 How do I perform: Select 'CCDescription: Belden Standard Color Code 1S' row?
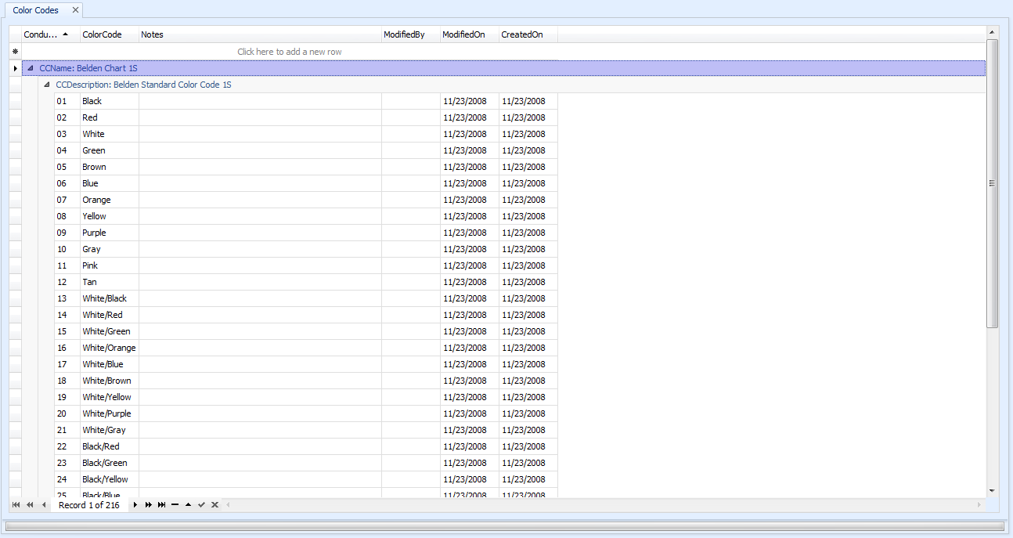(x=512, y=85)
